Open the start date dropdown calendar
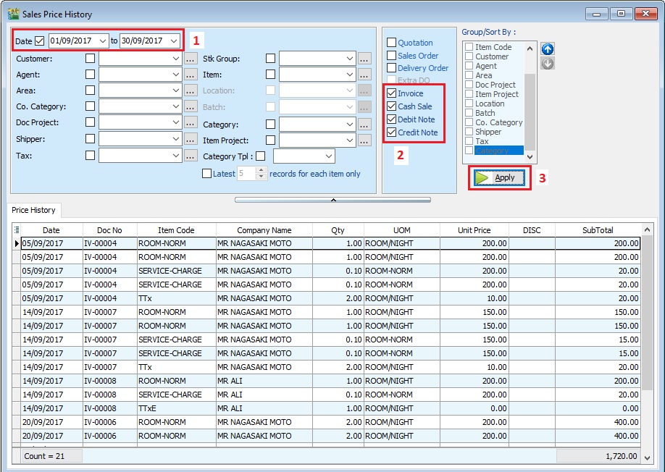Viewport: 665px width, 472px height. tap(101, 41)
